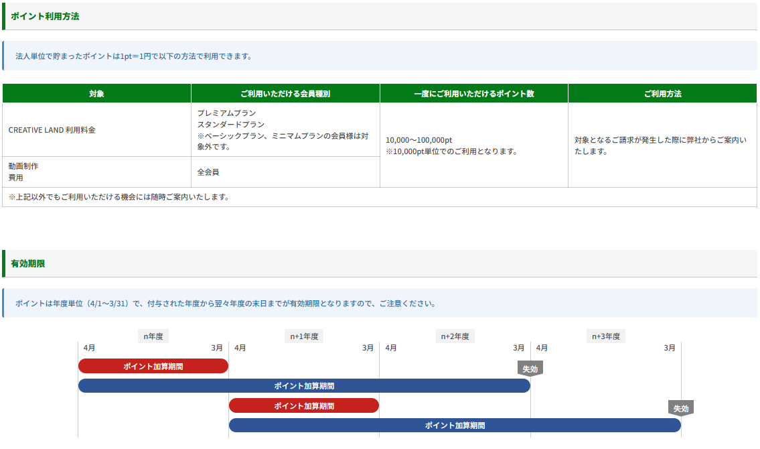The image size is (760, 449).
Task: Click the ポイント利用方法 section heading
Action: pos(45,16)
